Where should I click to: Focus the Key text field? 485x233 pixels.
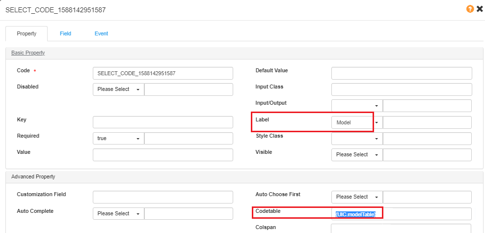tap(162, 122)
